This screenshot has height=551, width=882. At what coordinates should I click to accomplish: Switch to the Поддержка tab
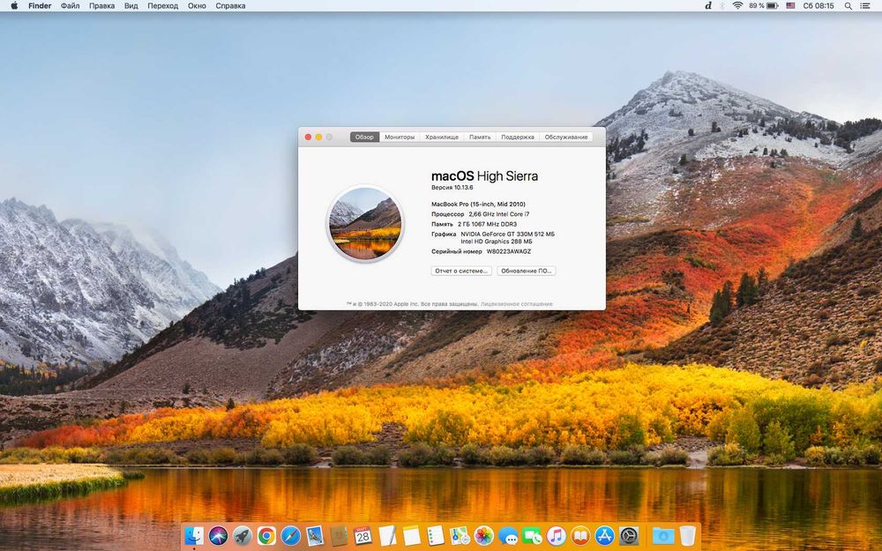[x=518, y=137]
